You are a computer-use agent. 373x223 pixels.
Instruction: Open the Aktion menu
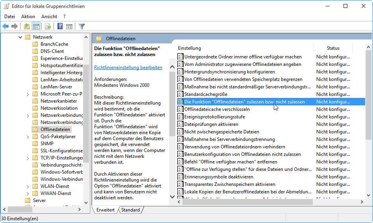click(x=28, y=17)
